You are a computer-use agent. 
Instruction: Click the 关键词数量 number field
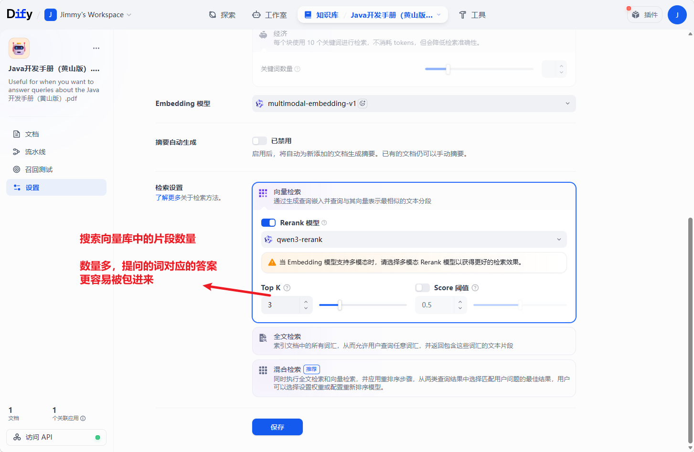[x=549, y=69]
